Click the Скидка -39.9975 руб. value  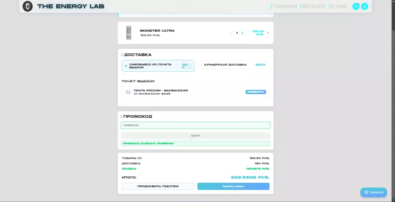coord(257,169)
